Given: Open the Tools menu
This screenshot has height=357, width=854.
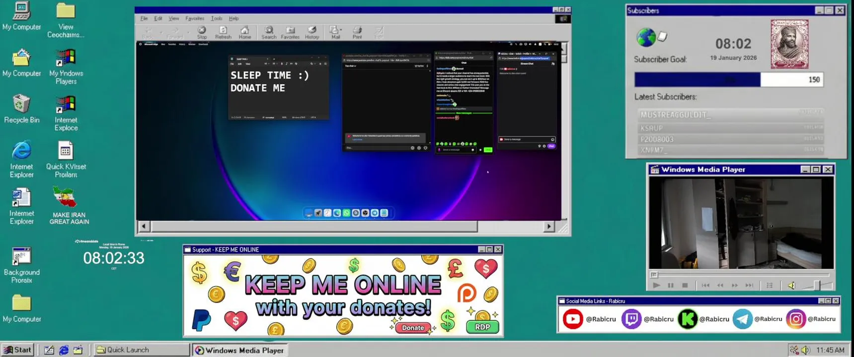Looking at the screenshot, I should point(217,18).
